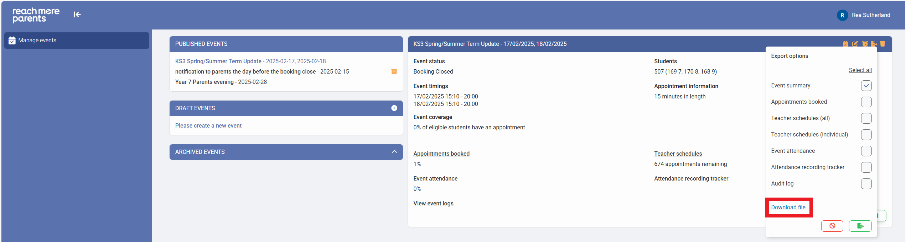Click the orange archive icon beside notification event
Viewport: 906px width, 242px height.
point(394,71)
